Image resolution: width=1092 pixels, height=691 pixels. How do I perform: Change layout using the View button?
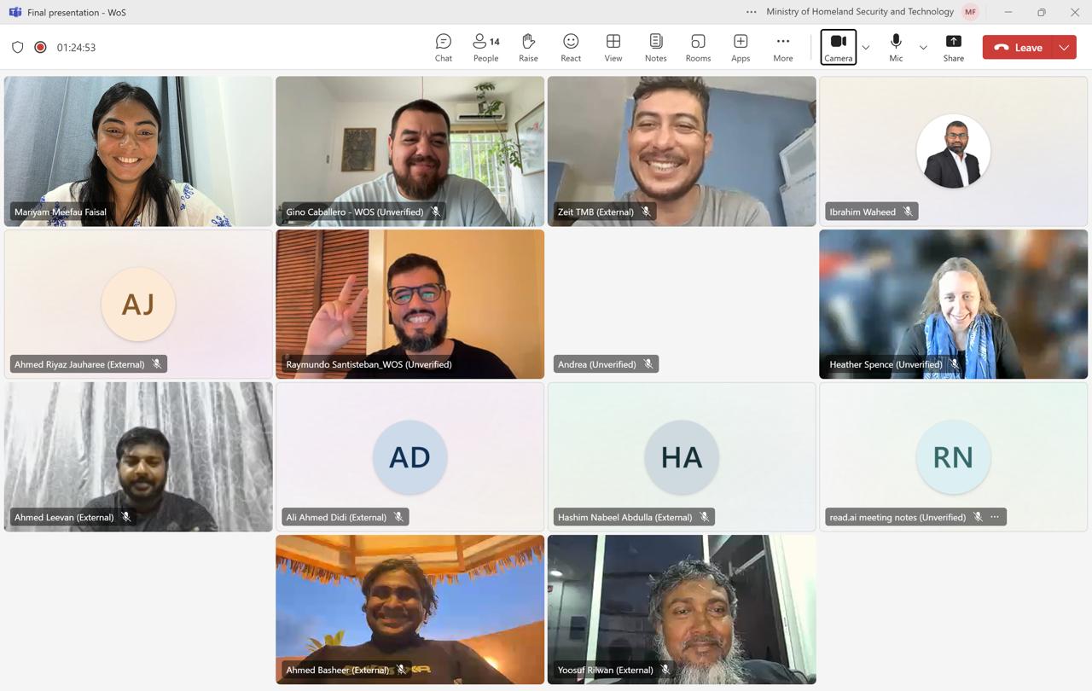(x=613, y=47)
